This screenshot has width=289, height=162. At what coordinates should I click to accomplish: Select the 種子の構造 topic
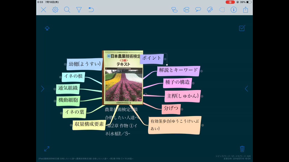click(178, 83)
